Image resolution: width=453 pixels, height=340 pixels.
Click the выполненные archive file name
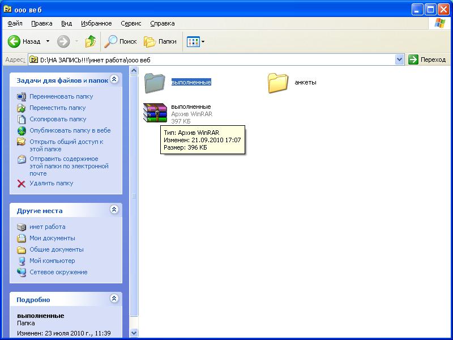tap(191, 107)
